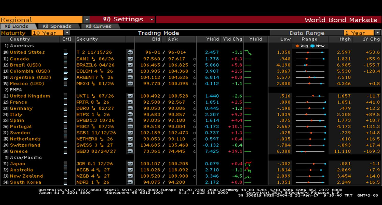Open chart icon for Italy bond
Image resolution: width=382 pixels, height=205 pixels.
[130, 115]
